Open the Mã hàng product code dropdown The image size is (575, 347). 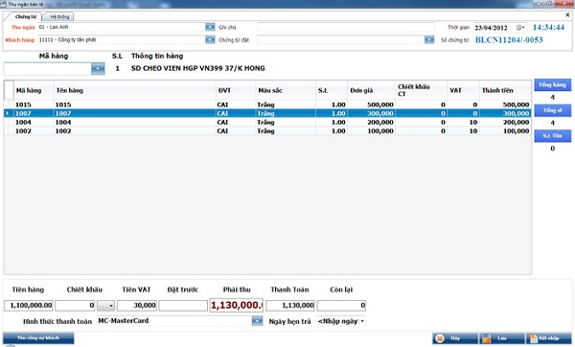(98, 69)
